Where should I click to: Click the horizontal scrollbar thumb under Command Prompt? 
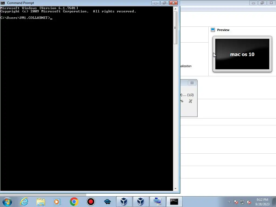click(x=43, y=195)
